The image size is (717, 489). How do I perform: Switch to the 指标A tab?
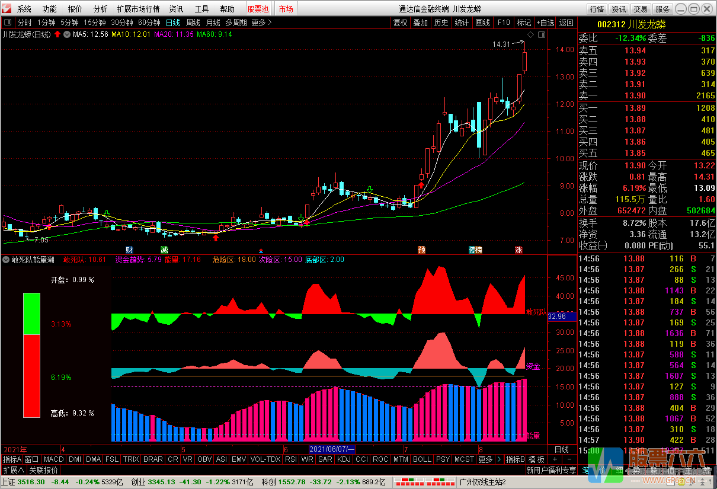(12, 459)
